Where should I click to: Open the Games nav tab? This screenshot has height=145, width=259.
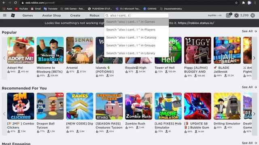click(x=28, y=15)
